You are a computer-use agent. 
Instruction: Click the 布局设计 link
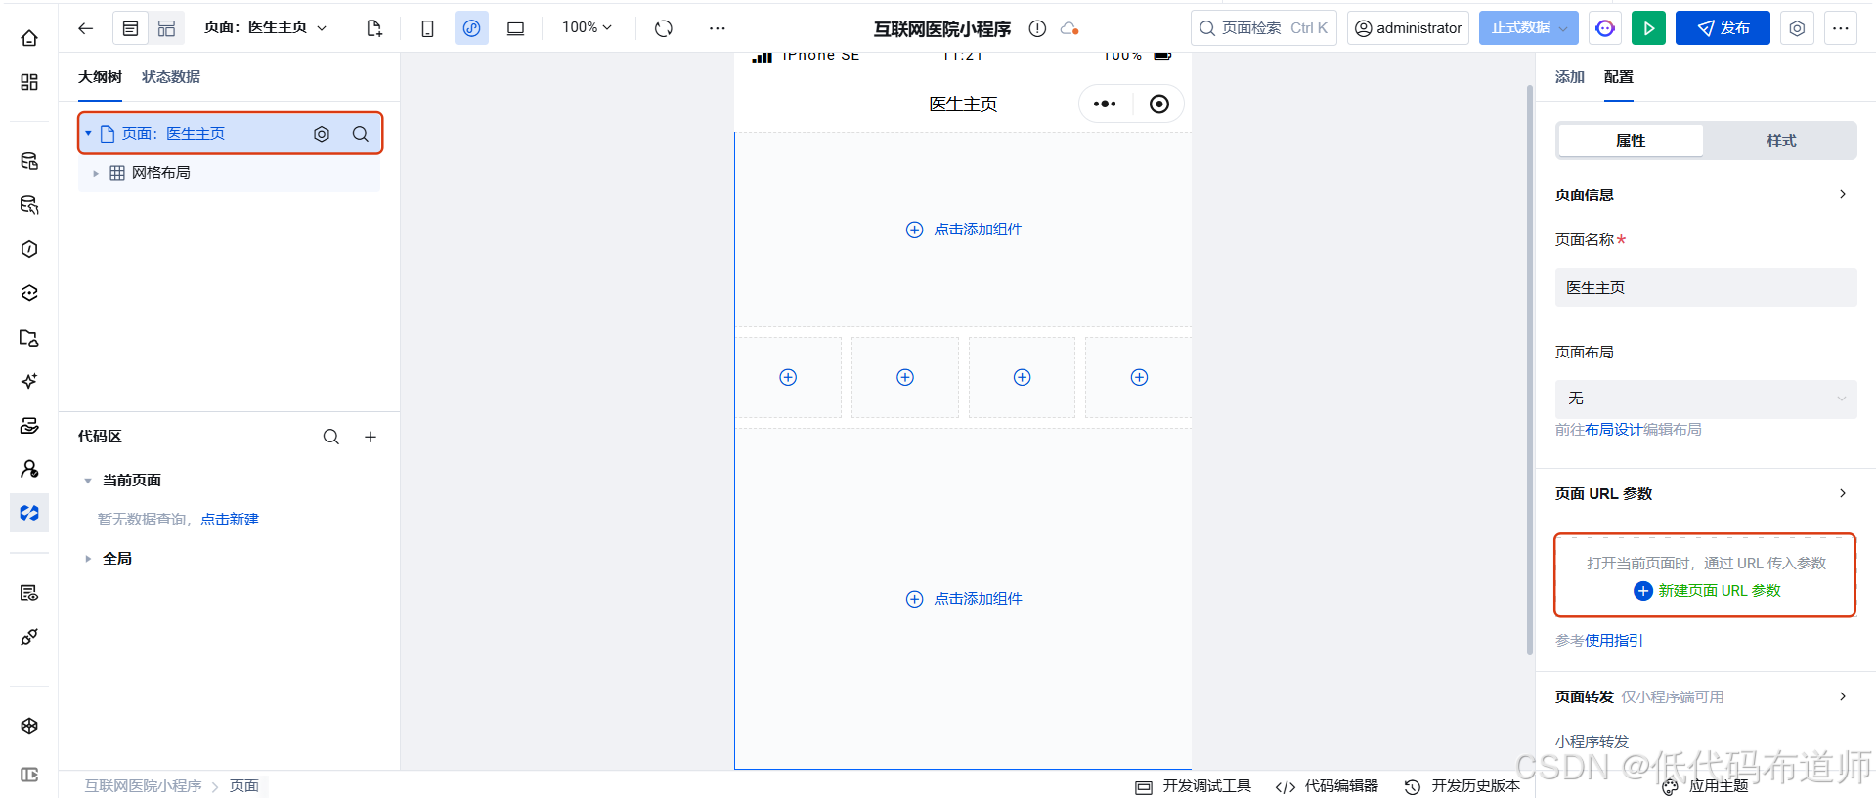pyautogui.click(x=1613, y=430)
